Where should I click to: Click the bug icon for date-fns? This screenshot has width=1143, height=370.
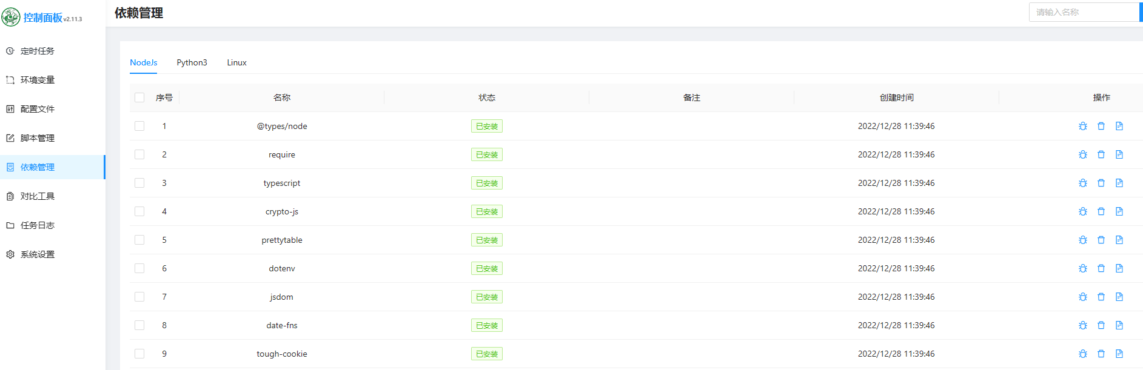point(1082,325)
